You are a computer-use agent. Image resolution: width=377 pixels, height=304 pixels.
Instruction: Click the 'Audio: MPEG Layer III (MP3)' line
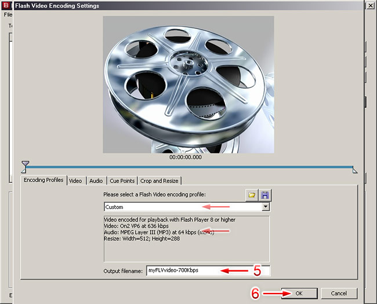coord(159,232)
